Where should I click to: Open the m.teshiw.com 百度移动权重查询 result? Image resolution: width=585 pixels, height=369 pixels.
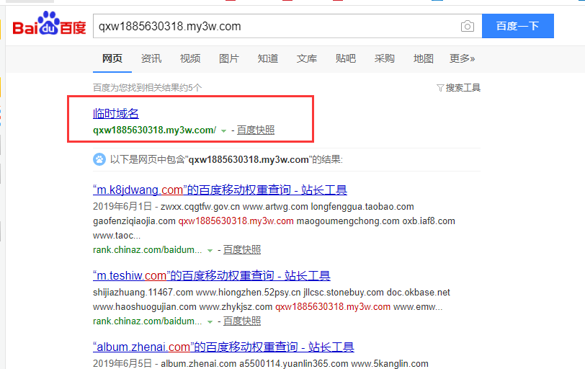pos(212,276)
